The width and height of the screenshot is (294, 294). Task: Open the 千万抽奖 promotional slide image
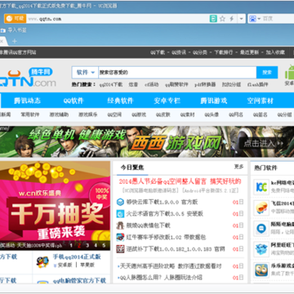55,206
